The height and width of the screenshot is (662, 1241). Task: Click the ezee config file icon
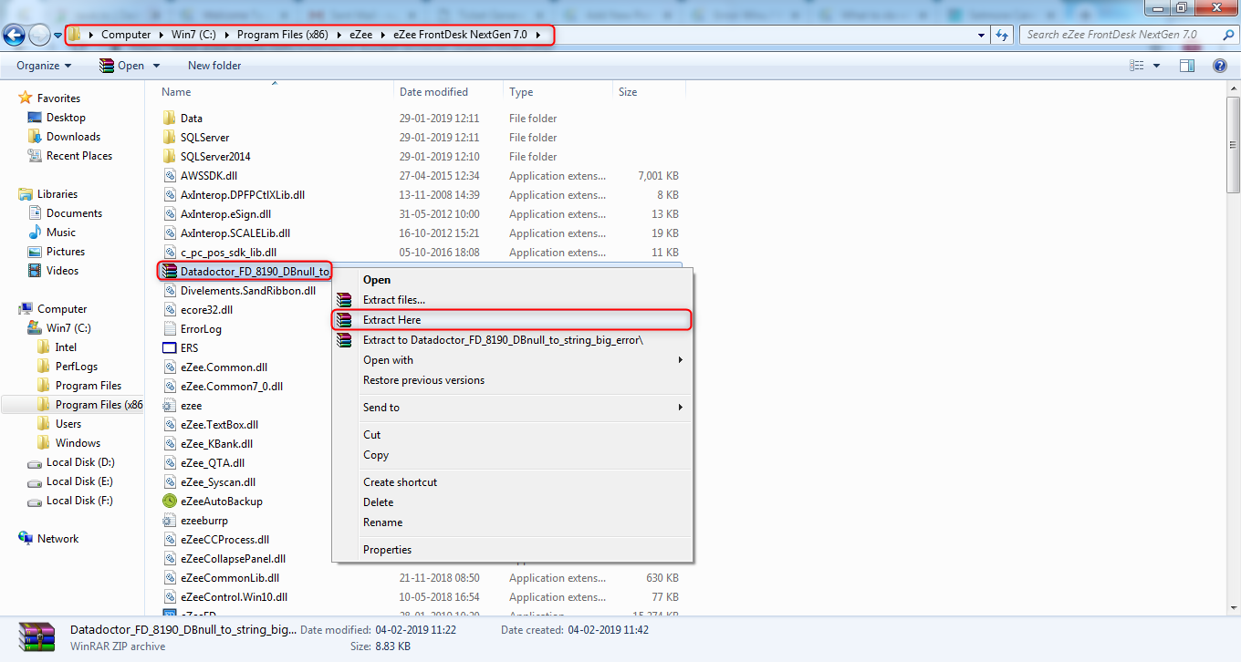(x=169, y=406)
